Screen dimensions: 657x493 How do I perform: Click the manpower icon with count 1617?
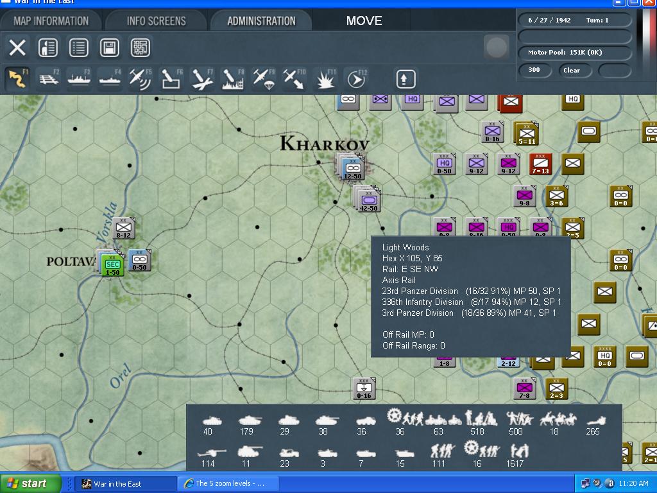520,451
